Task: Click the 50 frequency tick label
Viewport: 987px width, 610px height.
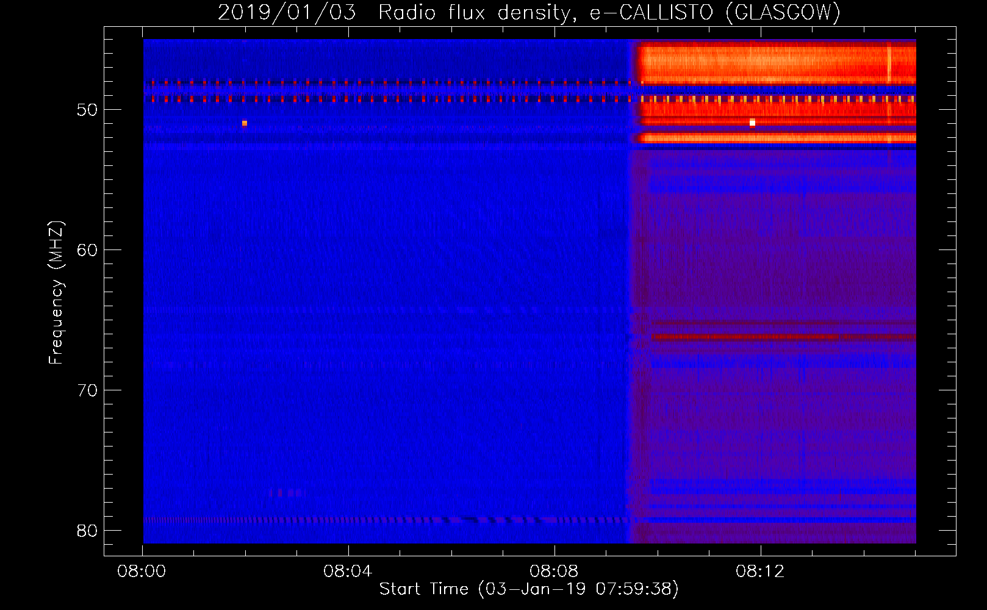Action: (87, 110)
